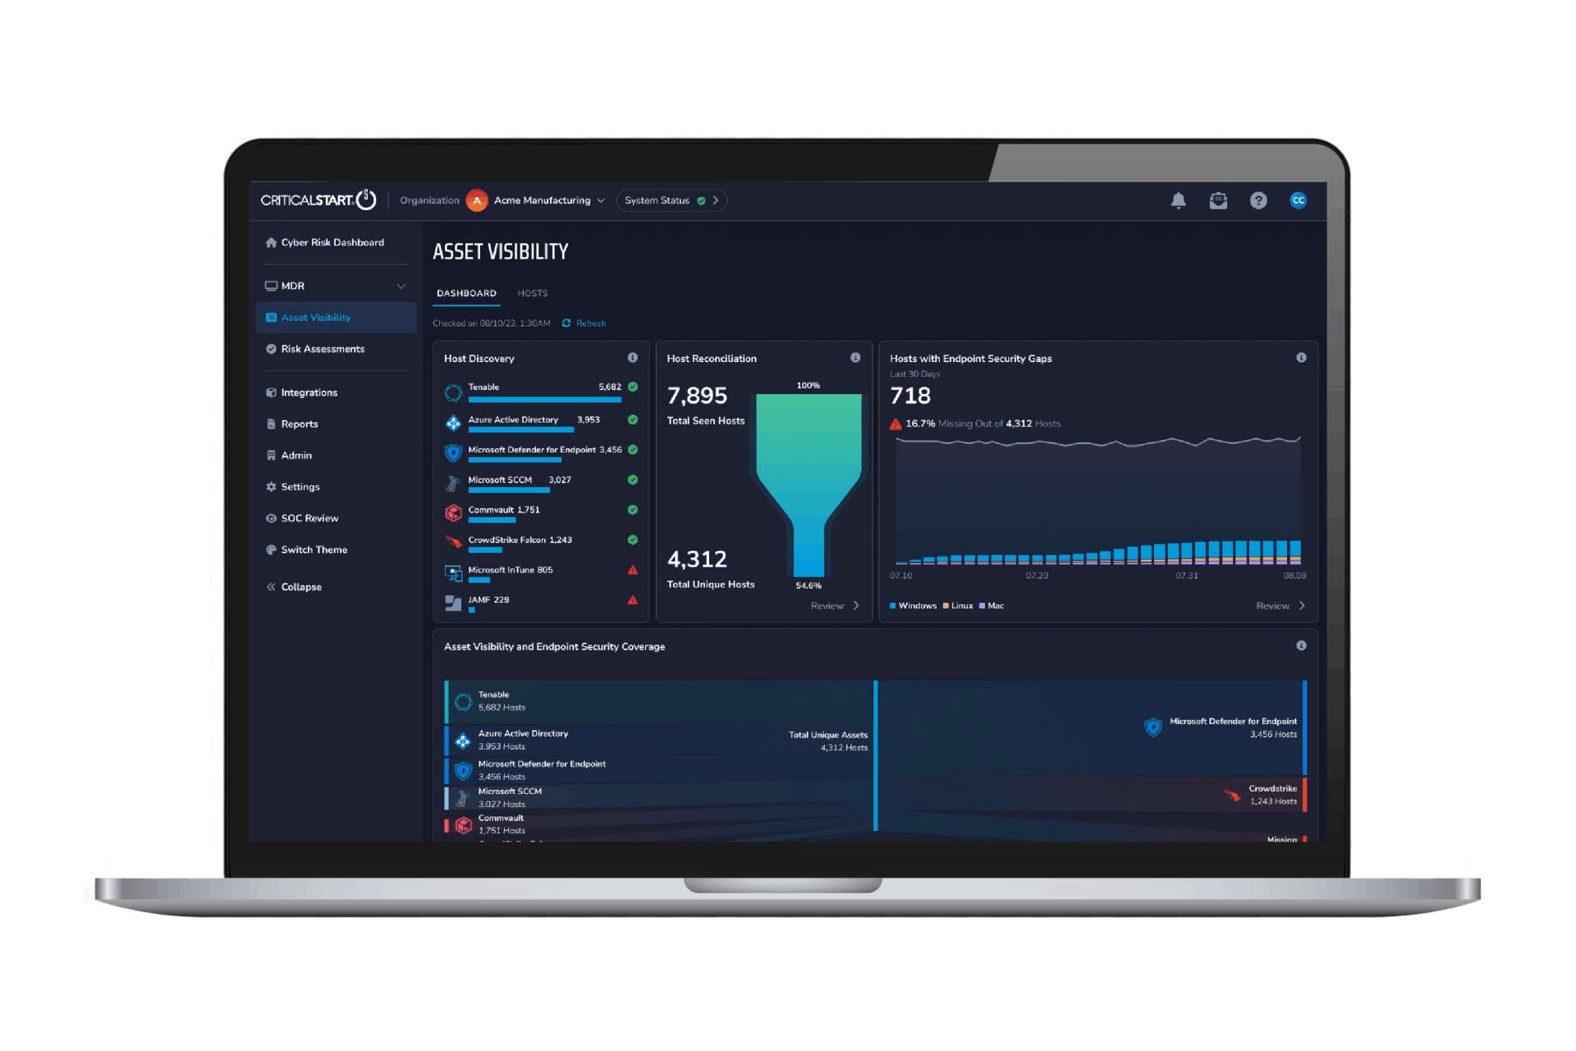
Task: Toggle Mac legend series in chart
Action: click(992, 606)
